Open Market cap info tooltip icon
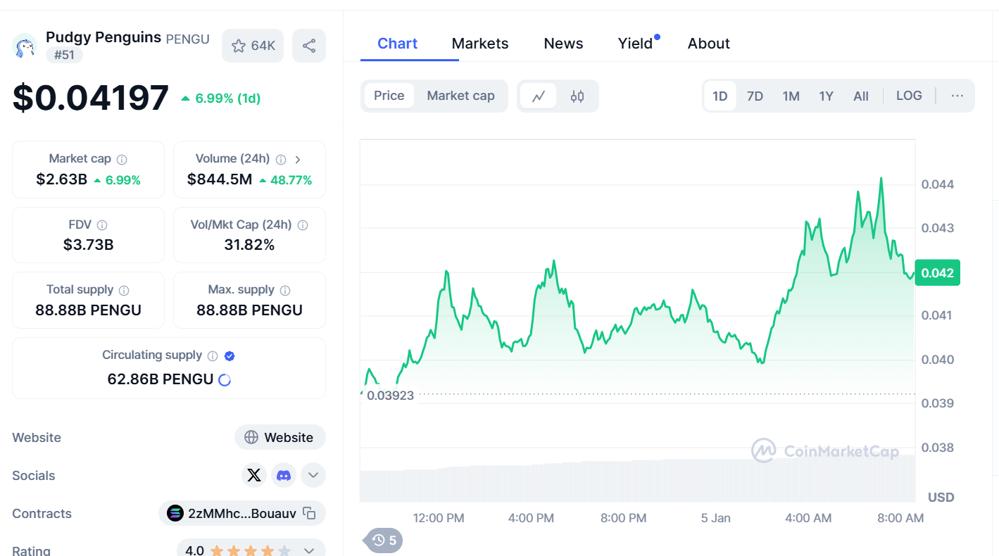Image resolution: width=999 pixels, height=556 pixels. point(122,160)
